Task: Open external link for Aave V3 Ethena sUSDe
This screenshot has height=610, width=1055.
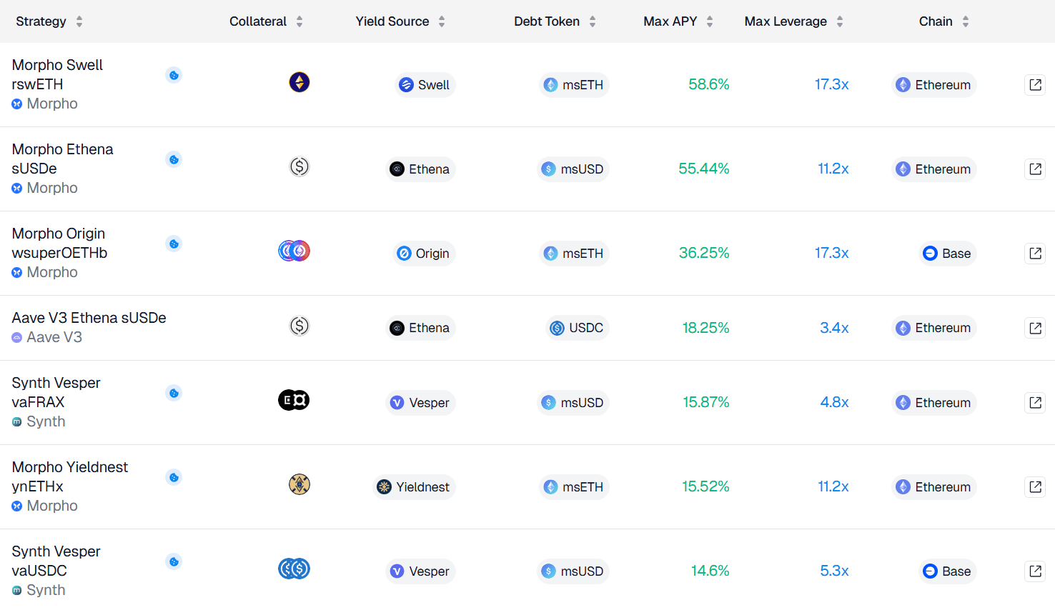Action: [1035, 328]
